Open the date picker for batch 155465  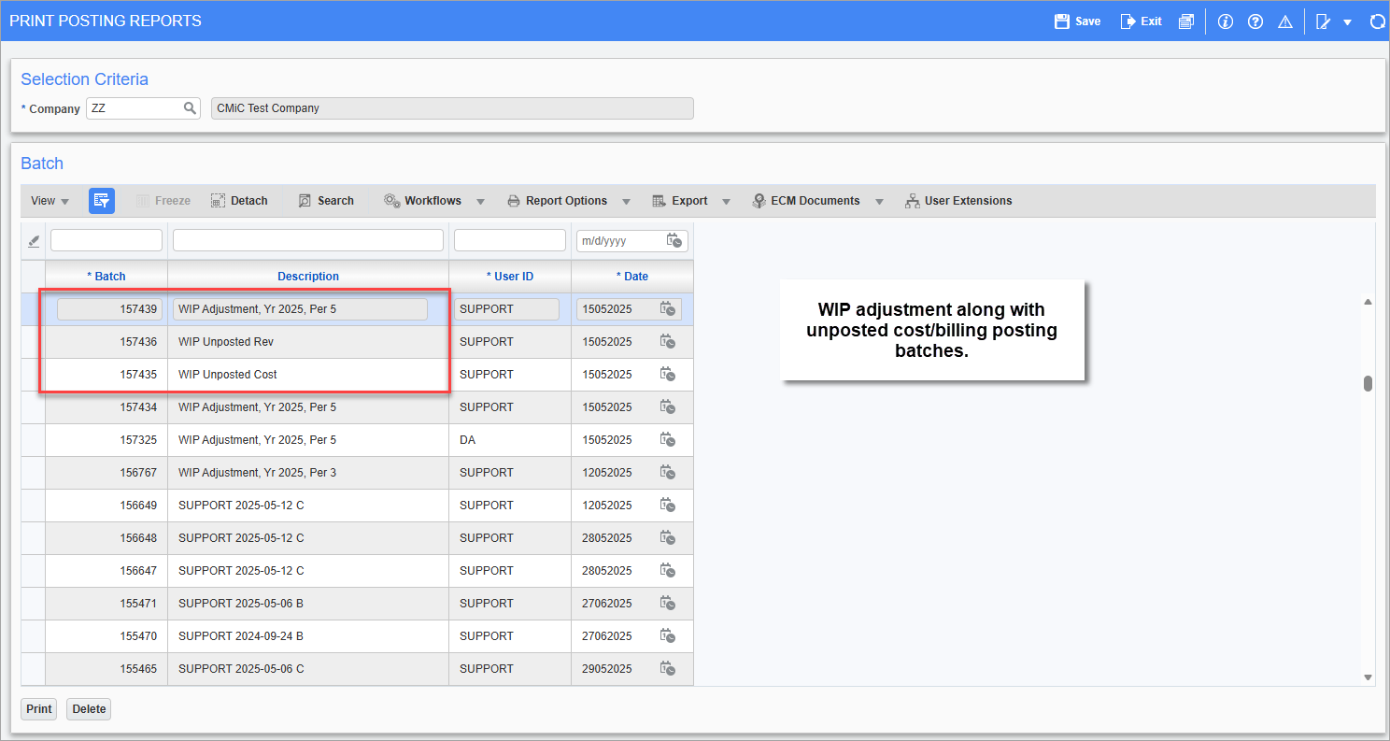pos(668,669)
